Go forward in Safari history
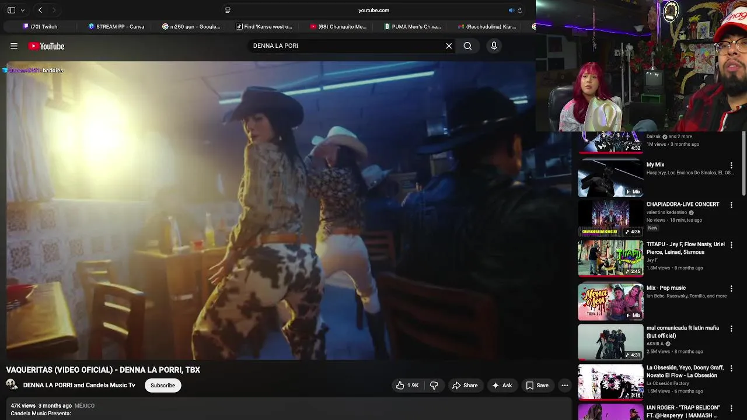Screen dimensions: 747x420 coord(54,10)
